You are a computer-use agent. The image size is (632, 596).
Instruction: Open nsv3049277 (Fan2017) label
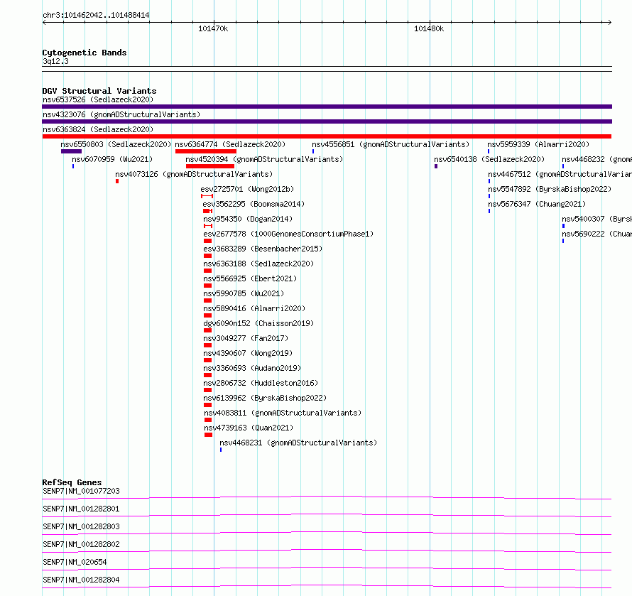(x=246, y=338)
